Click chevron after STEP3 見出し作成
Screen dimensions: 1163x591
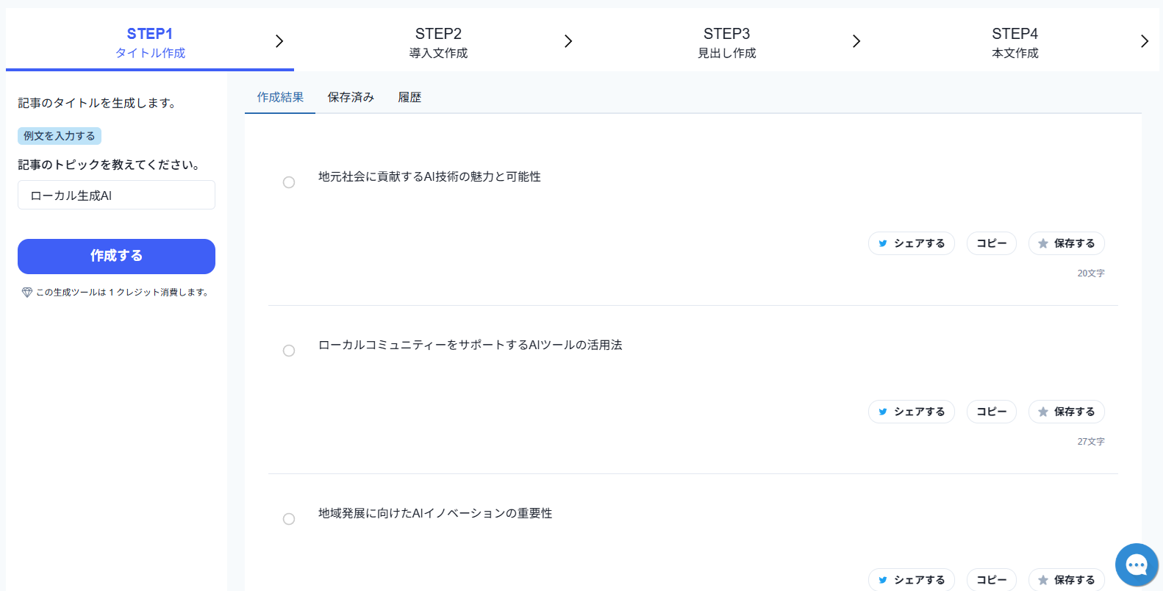[x=856, y=41]
